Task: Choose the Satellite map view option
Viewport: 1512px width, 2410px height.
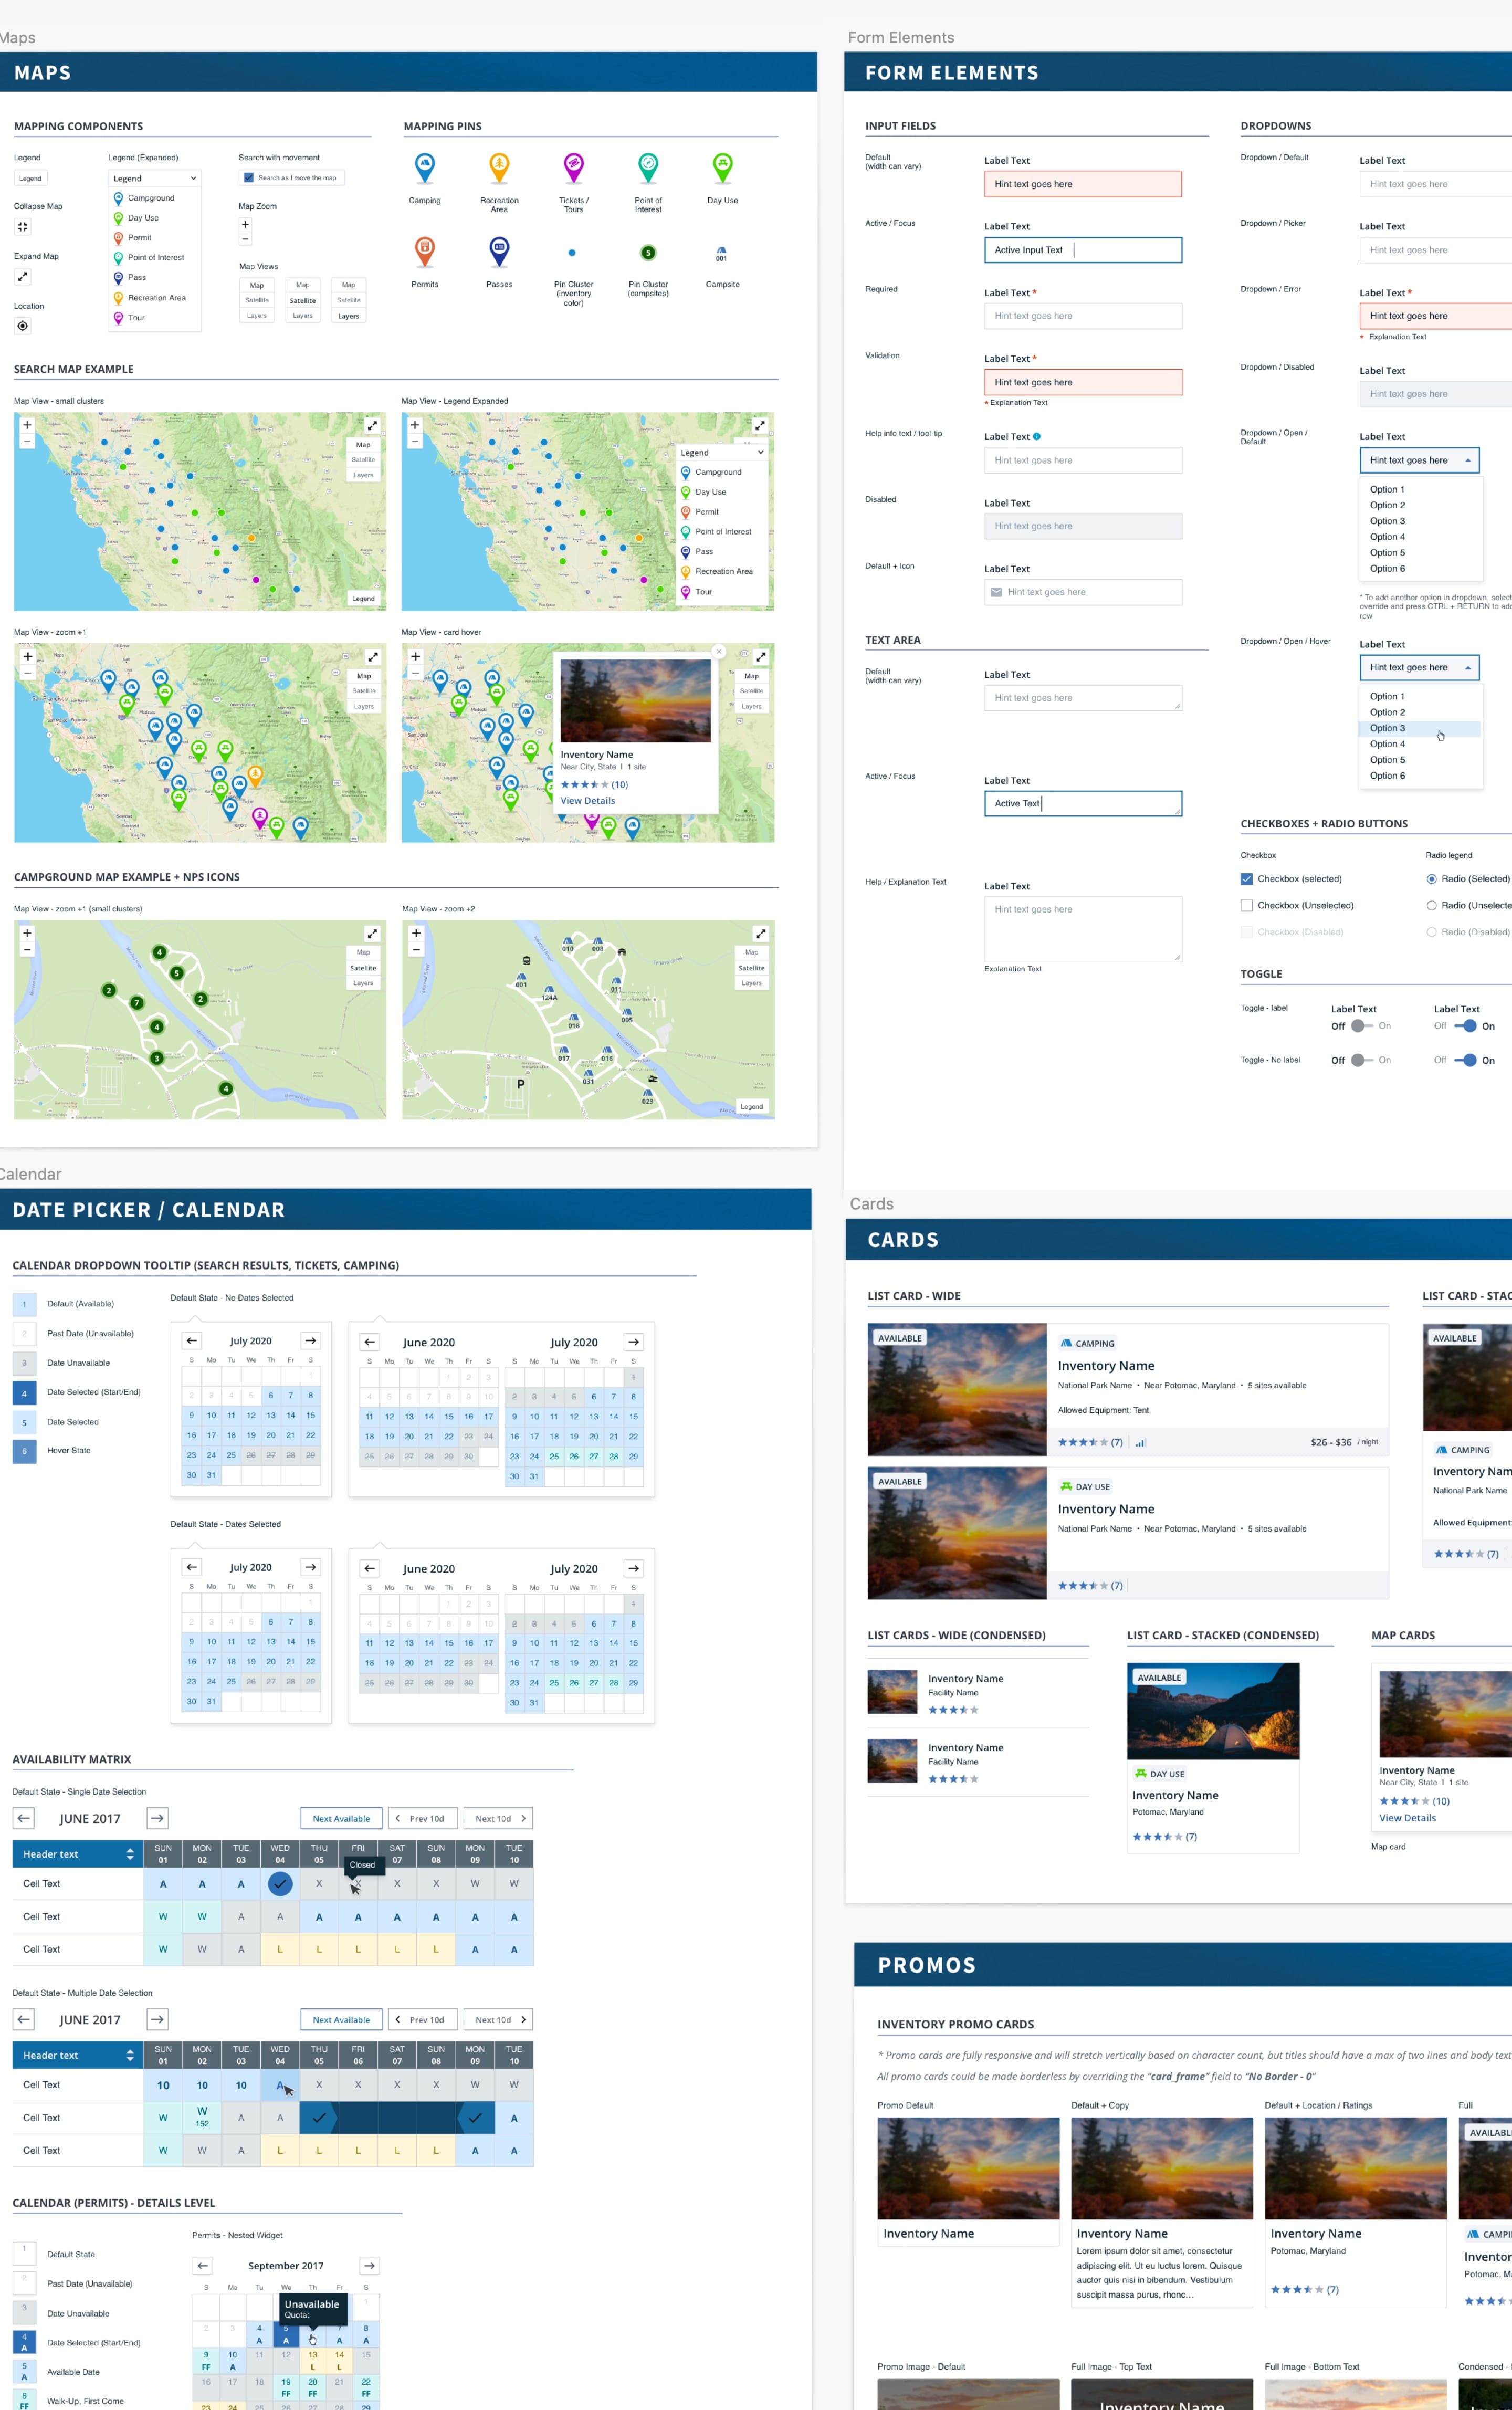Action: tap(302, 301)
